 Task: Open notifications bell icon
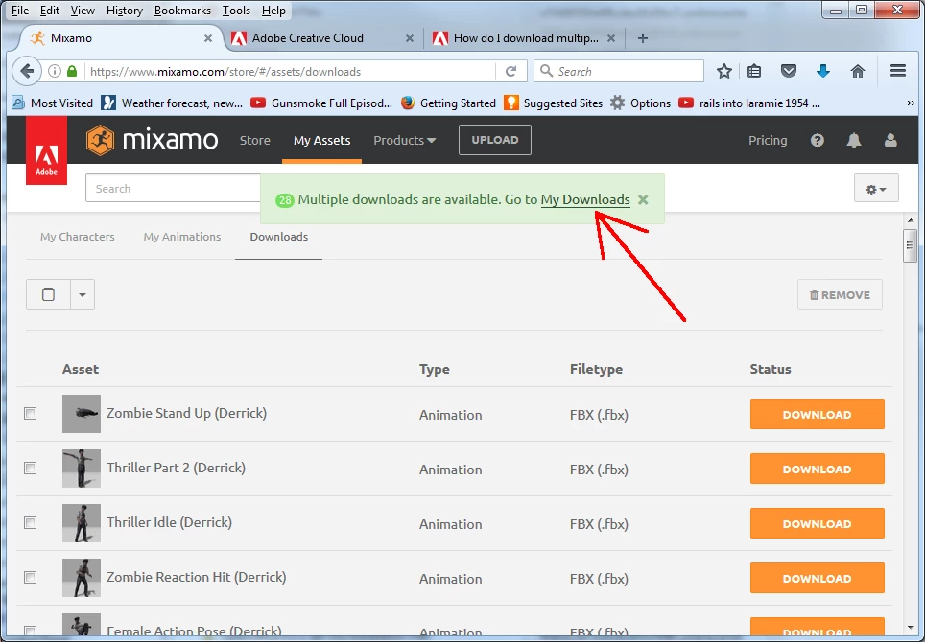click(854, 140)
